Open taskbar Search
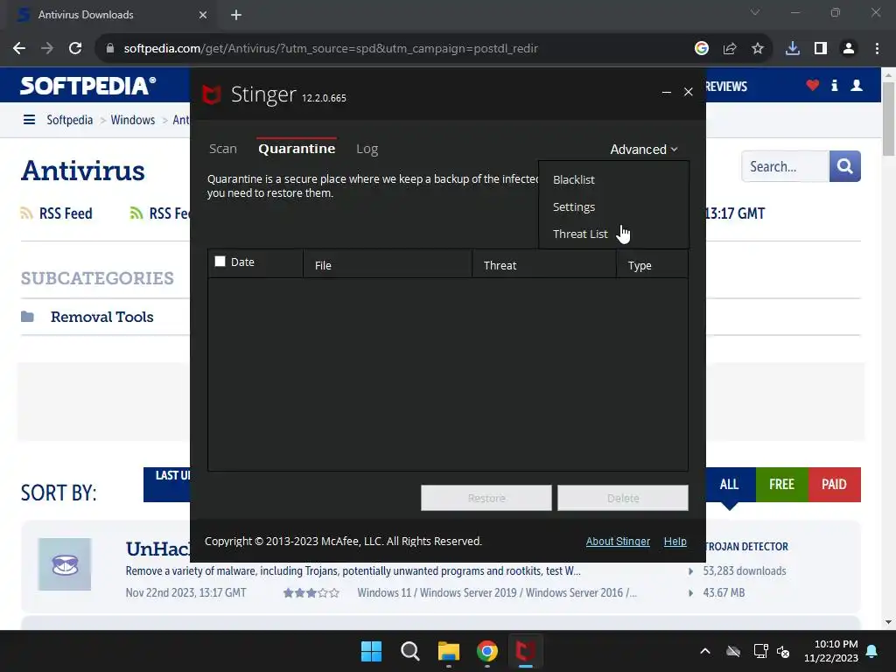The height and width of the screenshot is (672, 896). coord(409,651)
